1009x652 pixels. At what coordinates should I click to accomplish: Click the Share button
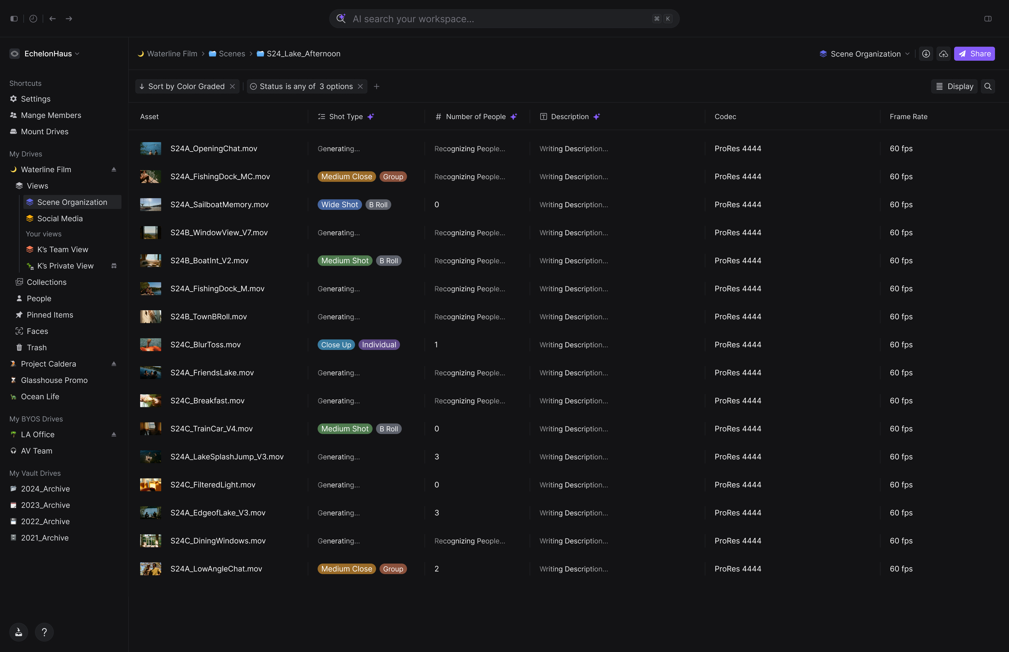[974, 54]
